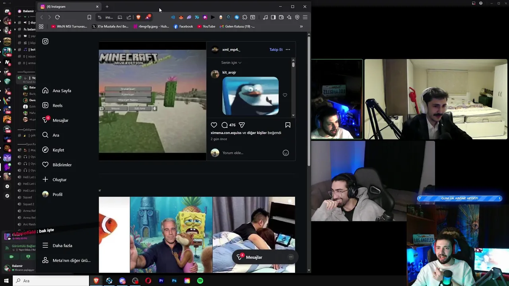Go forward in browser history
Image resolution: width=509 pixels, height=286 pixels.
coord(49,17)
